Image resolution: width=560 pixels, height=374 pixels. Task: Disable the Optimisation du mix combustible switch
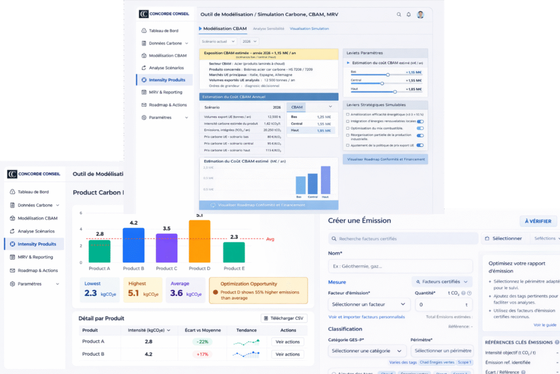(420, 128)
